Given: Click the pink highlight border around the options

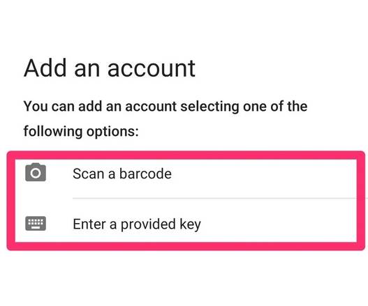Looking at the screenshot, I should (x=186, y=155).
